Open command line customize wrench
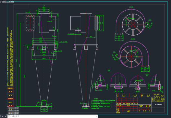Image resolution: width=171 pixels, height=118 pixels. click(6, 116)
